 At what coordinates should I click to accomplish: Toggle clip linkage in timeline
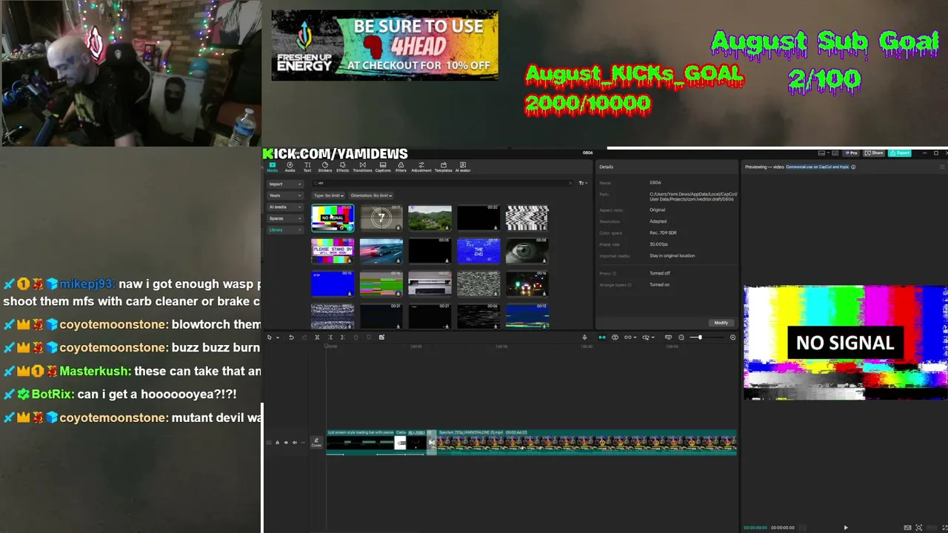pos(627,338)
